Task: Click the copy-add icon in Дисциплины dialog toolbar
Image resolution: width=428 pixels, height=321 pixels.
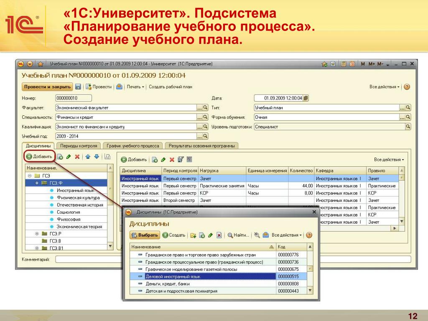Action: point(202,235)
